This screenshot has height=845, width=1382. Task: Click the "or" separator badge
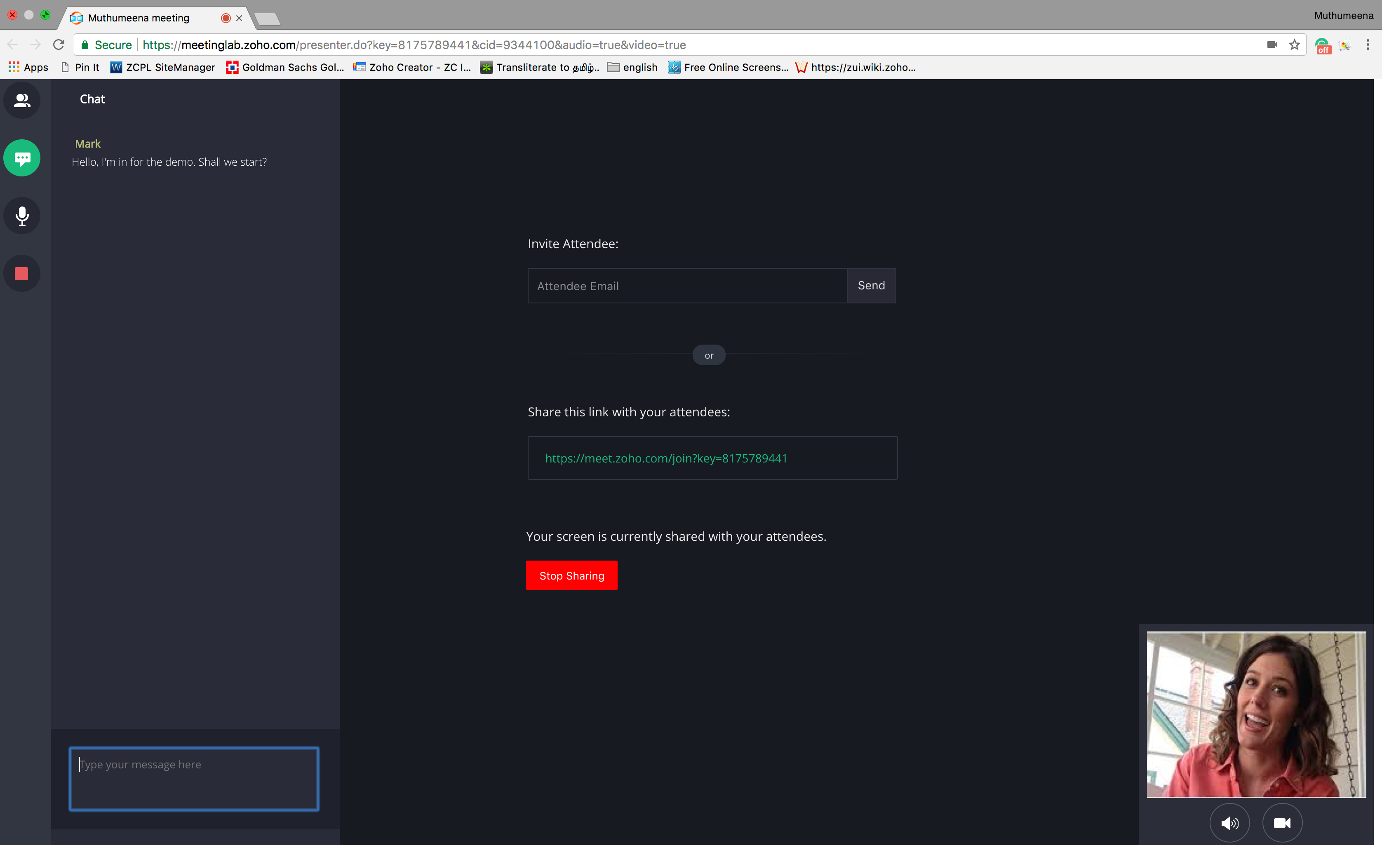[x=709, y=355]
